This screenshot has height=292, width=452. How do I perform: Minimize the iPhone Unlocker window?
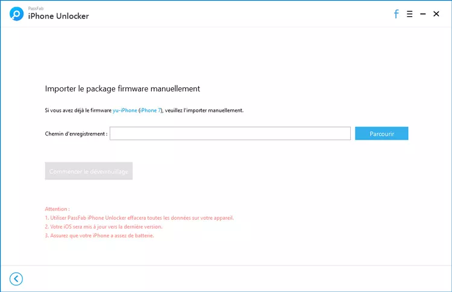coord(423,14)
